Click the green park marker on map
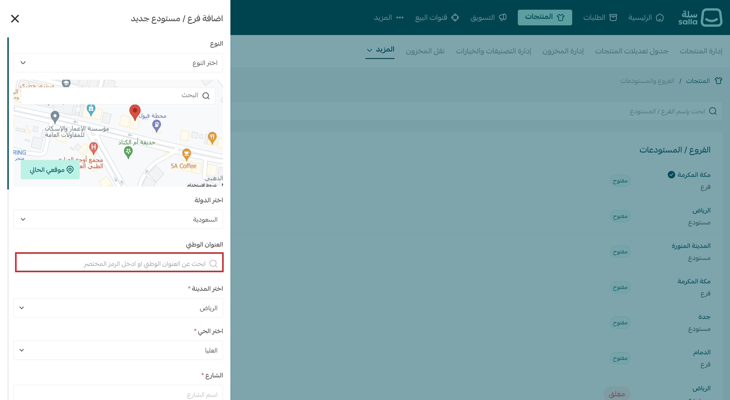The height and width of the screenshot is (400, 730). [x=128, y=151]
